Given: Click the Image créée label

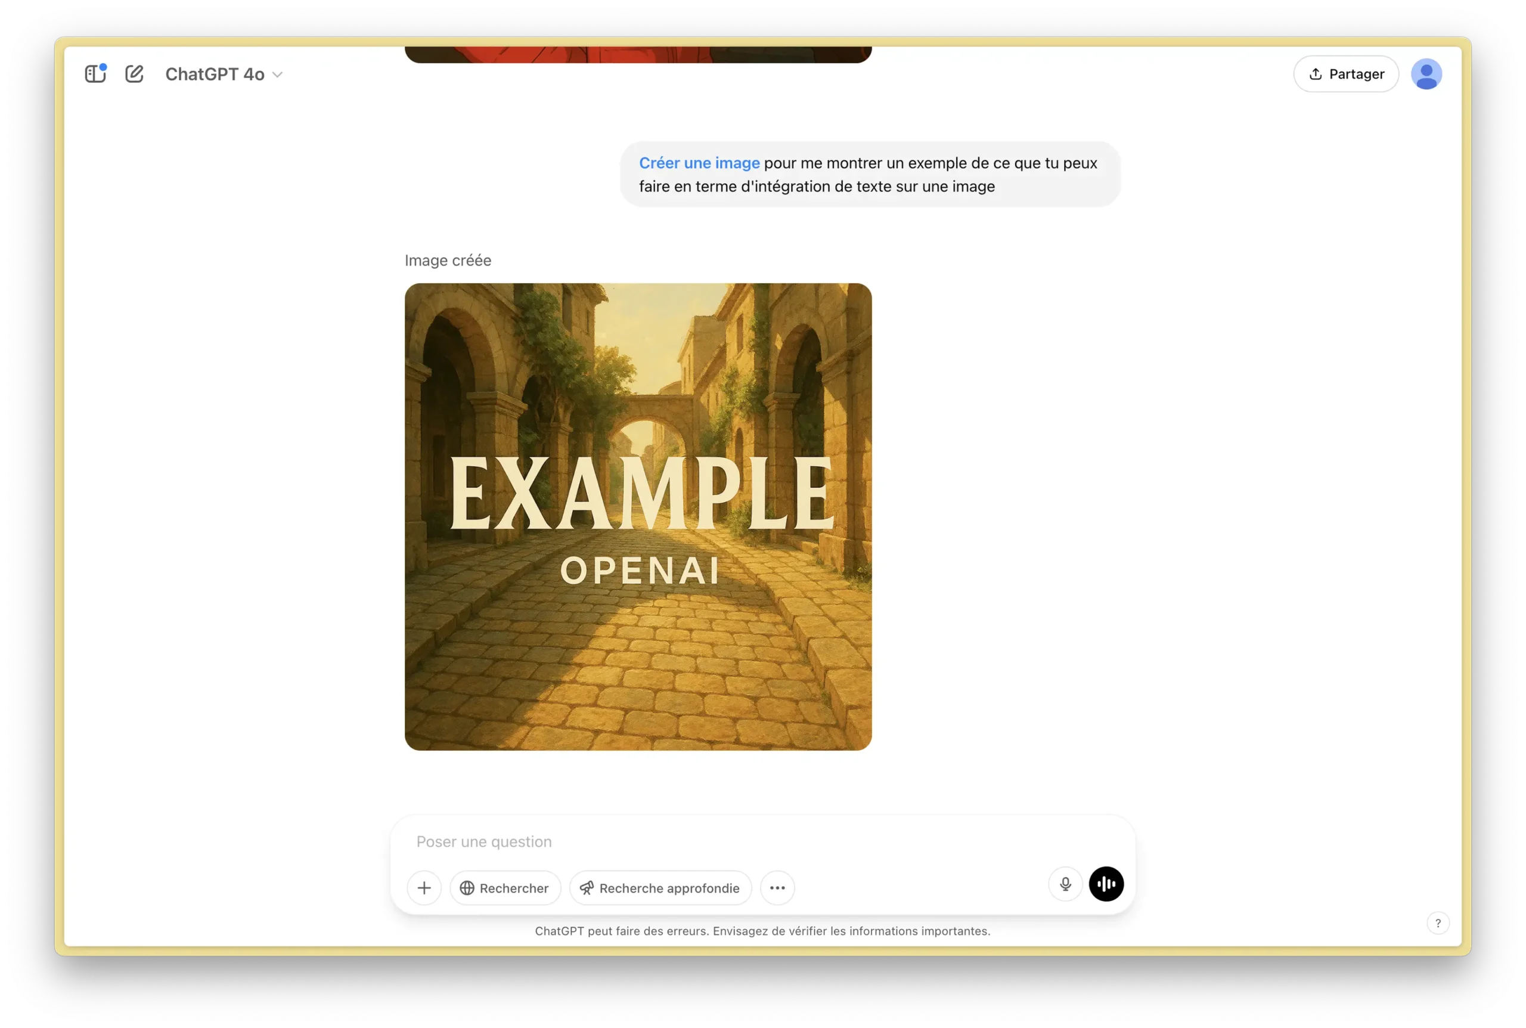Looking at the screenshot, I should [448, 260].
